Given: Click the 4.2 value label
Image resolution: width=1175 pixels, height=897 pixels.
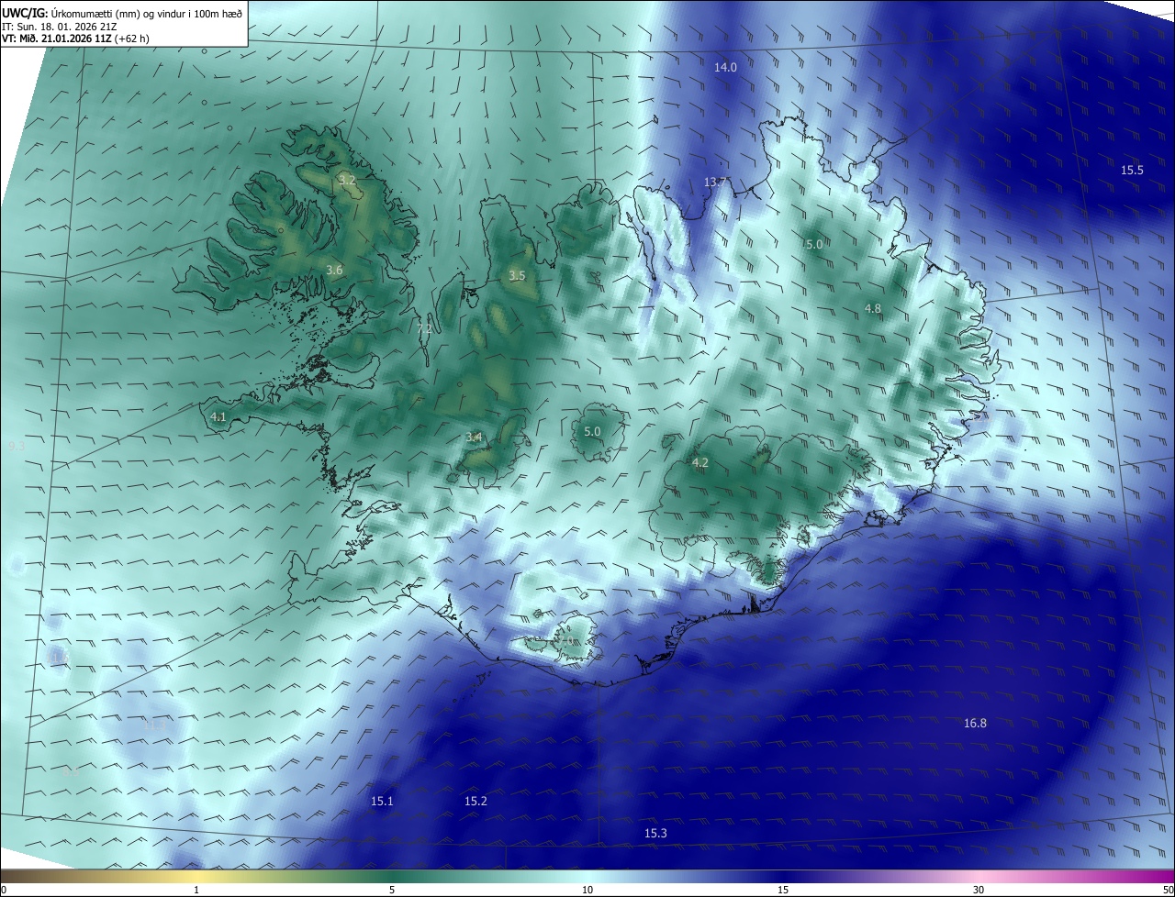Looking at the screenshot, I should (x=700, y=463).
